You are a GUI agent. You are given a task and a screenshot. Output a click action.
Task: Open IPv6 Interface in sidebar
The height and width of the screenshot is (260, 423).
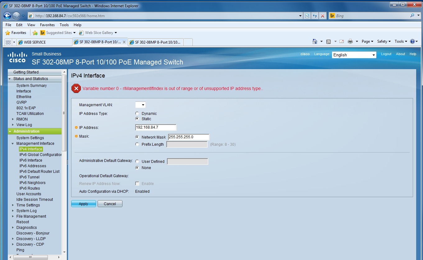pyautogui.click(x=31, y=160)
